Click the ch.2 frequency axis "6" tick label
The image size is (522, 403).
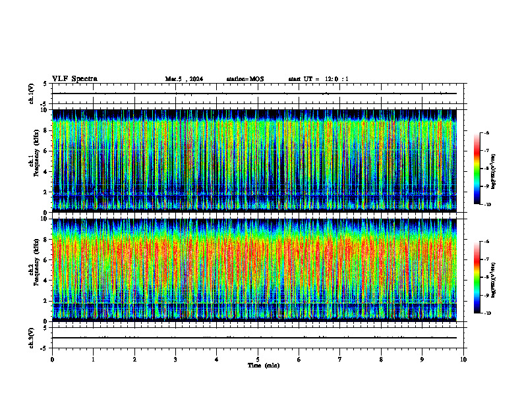(46, 260)
